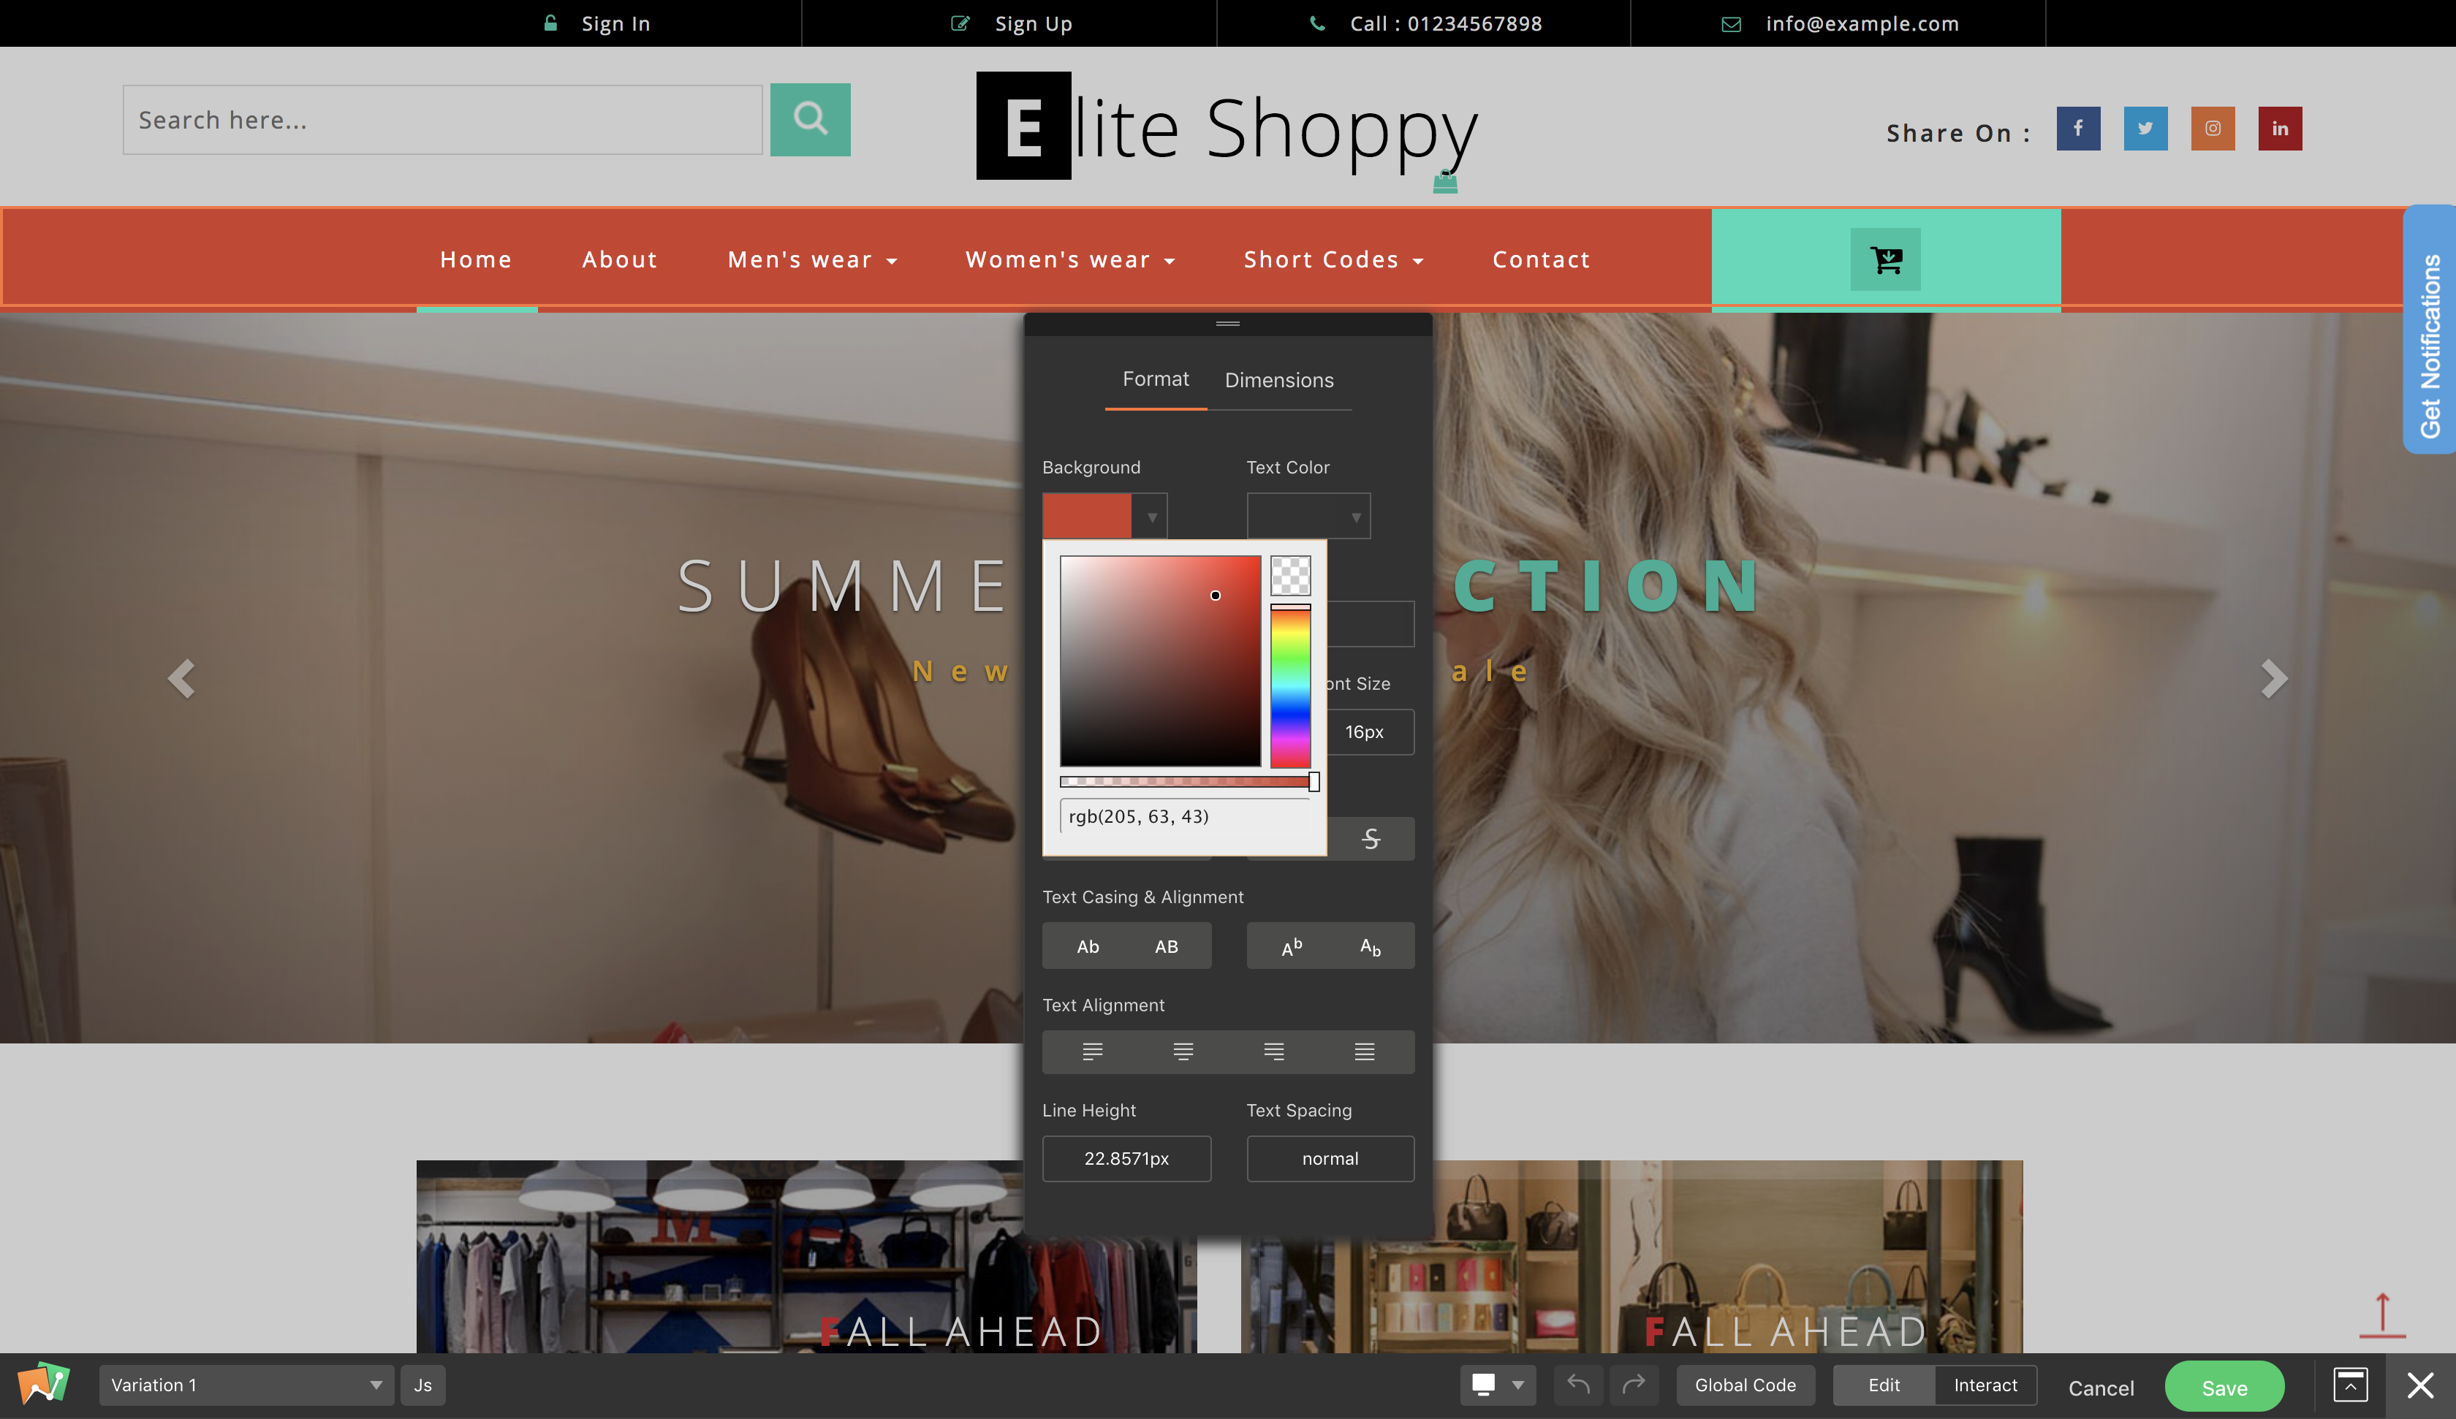Toggle superscript text formatting
Image resolution: width=2456 pixels, height=1419 pixels.
click(1292, 946)
